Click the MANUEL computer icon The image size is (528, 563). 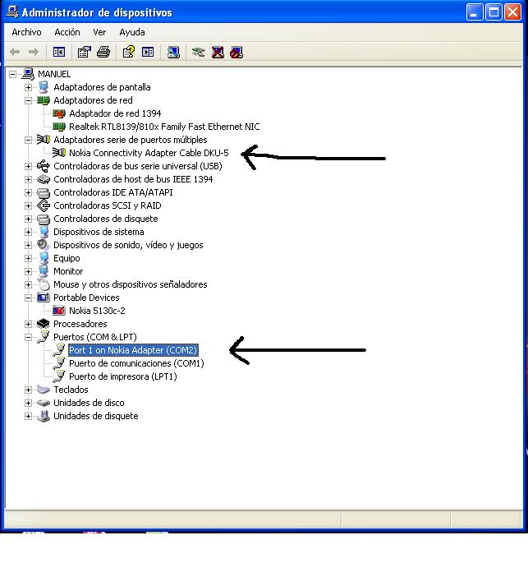pos(28,74)
